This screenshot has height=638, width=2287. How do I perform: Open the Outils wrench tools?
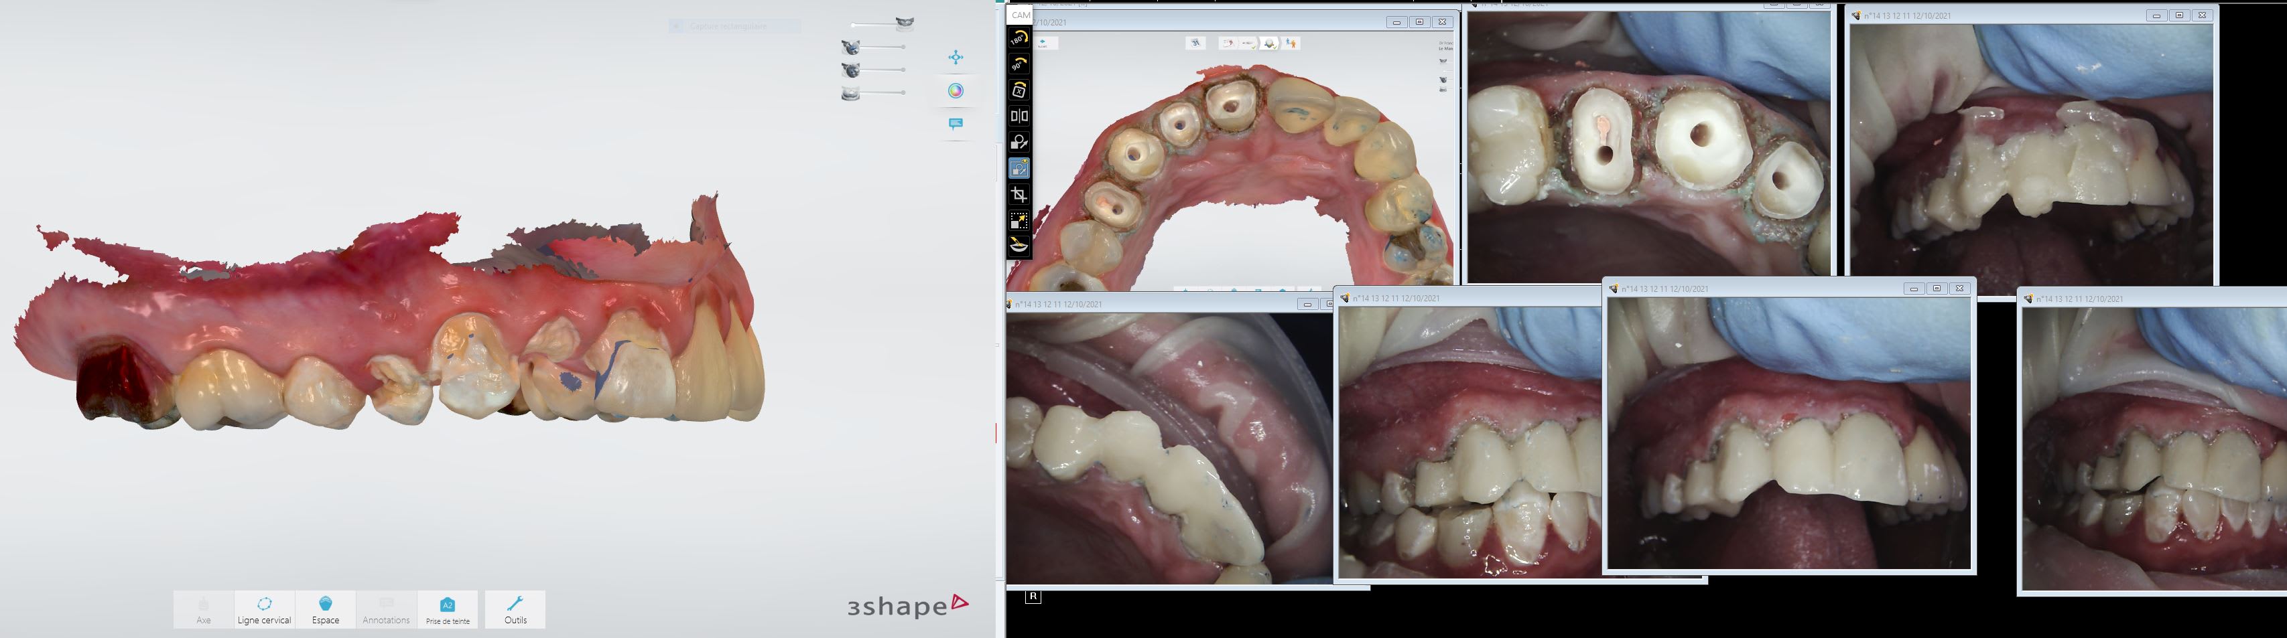pos(515,610)
